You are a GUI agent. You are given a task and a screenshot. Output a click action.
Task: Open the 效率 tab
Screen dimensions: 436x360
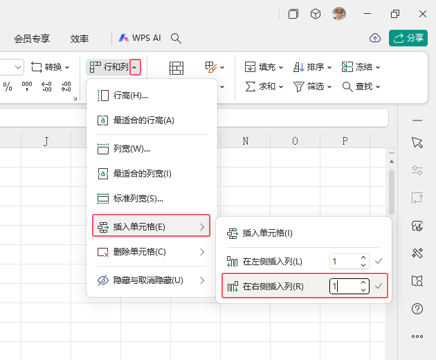point(80,38)
